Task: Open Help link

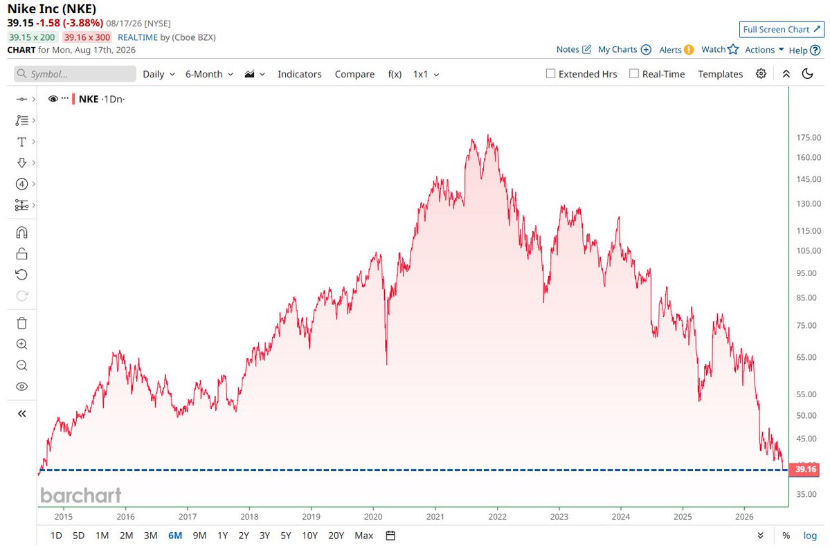Action: (x=804, y=51)
